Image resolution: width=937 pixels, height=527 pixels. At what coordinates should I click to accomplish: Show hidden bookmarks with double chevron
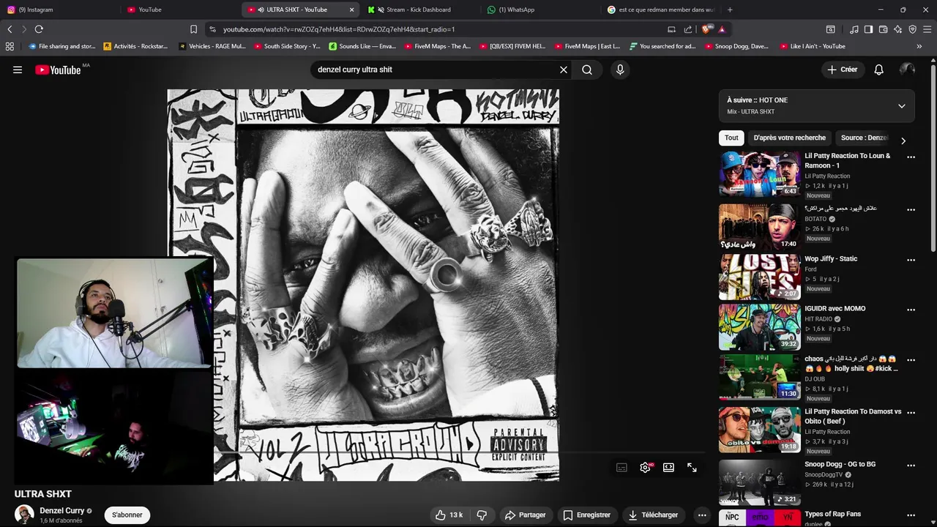coord(919,46)
